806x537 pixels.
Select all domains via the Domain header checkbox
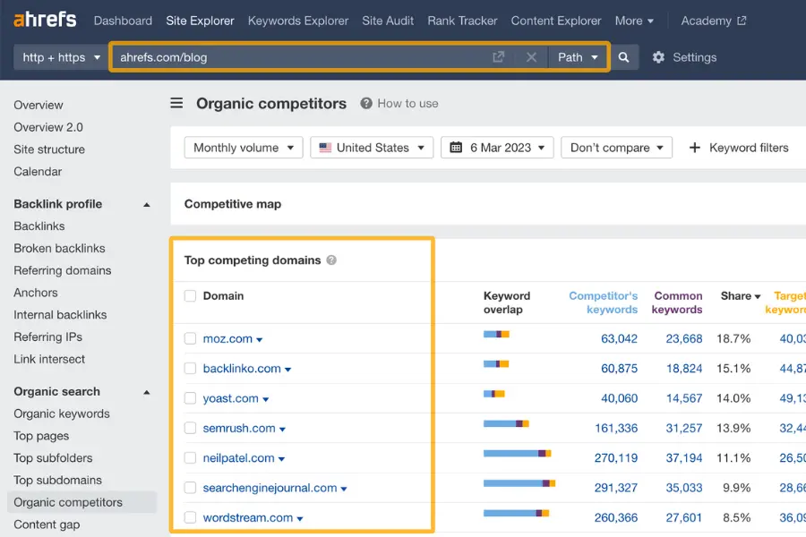tap(189, 296)
